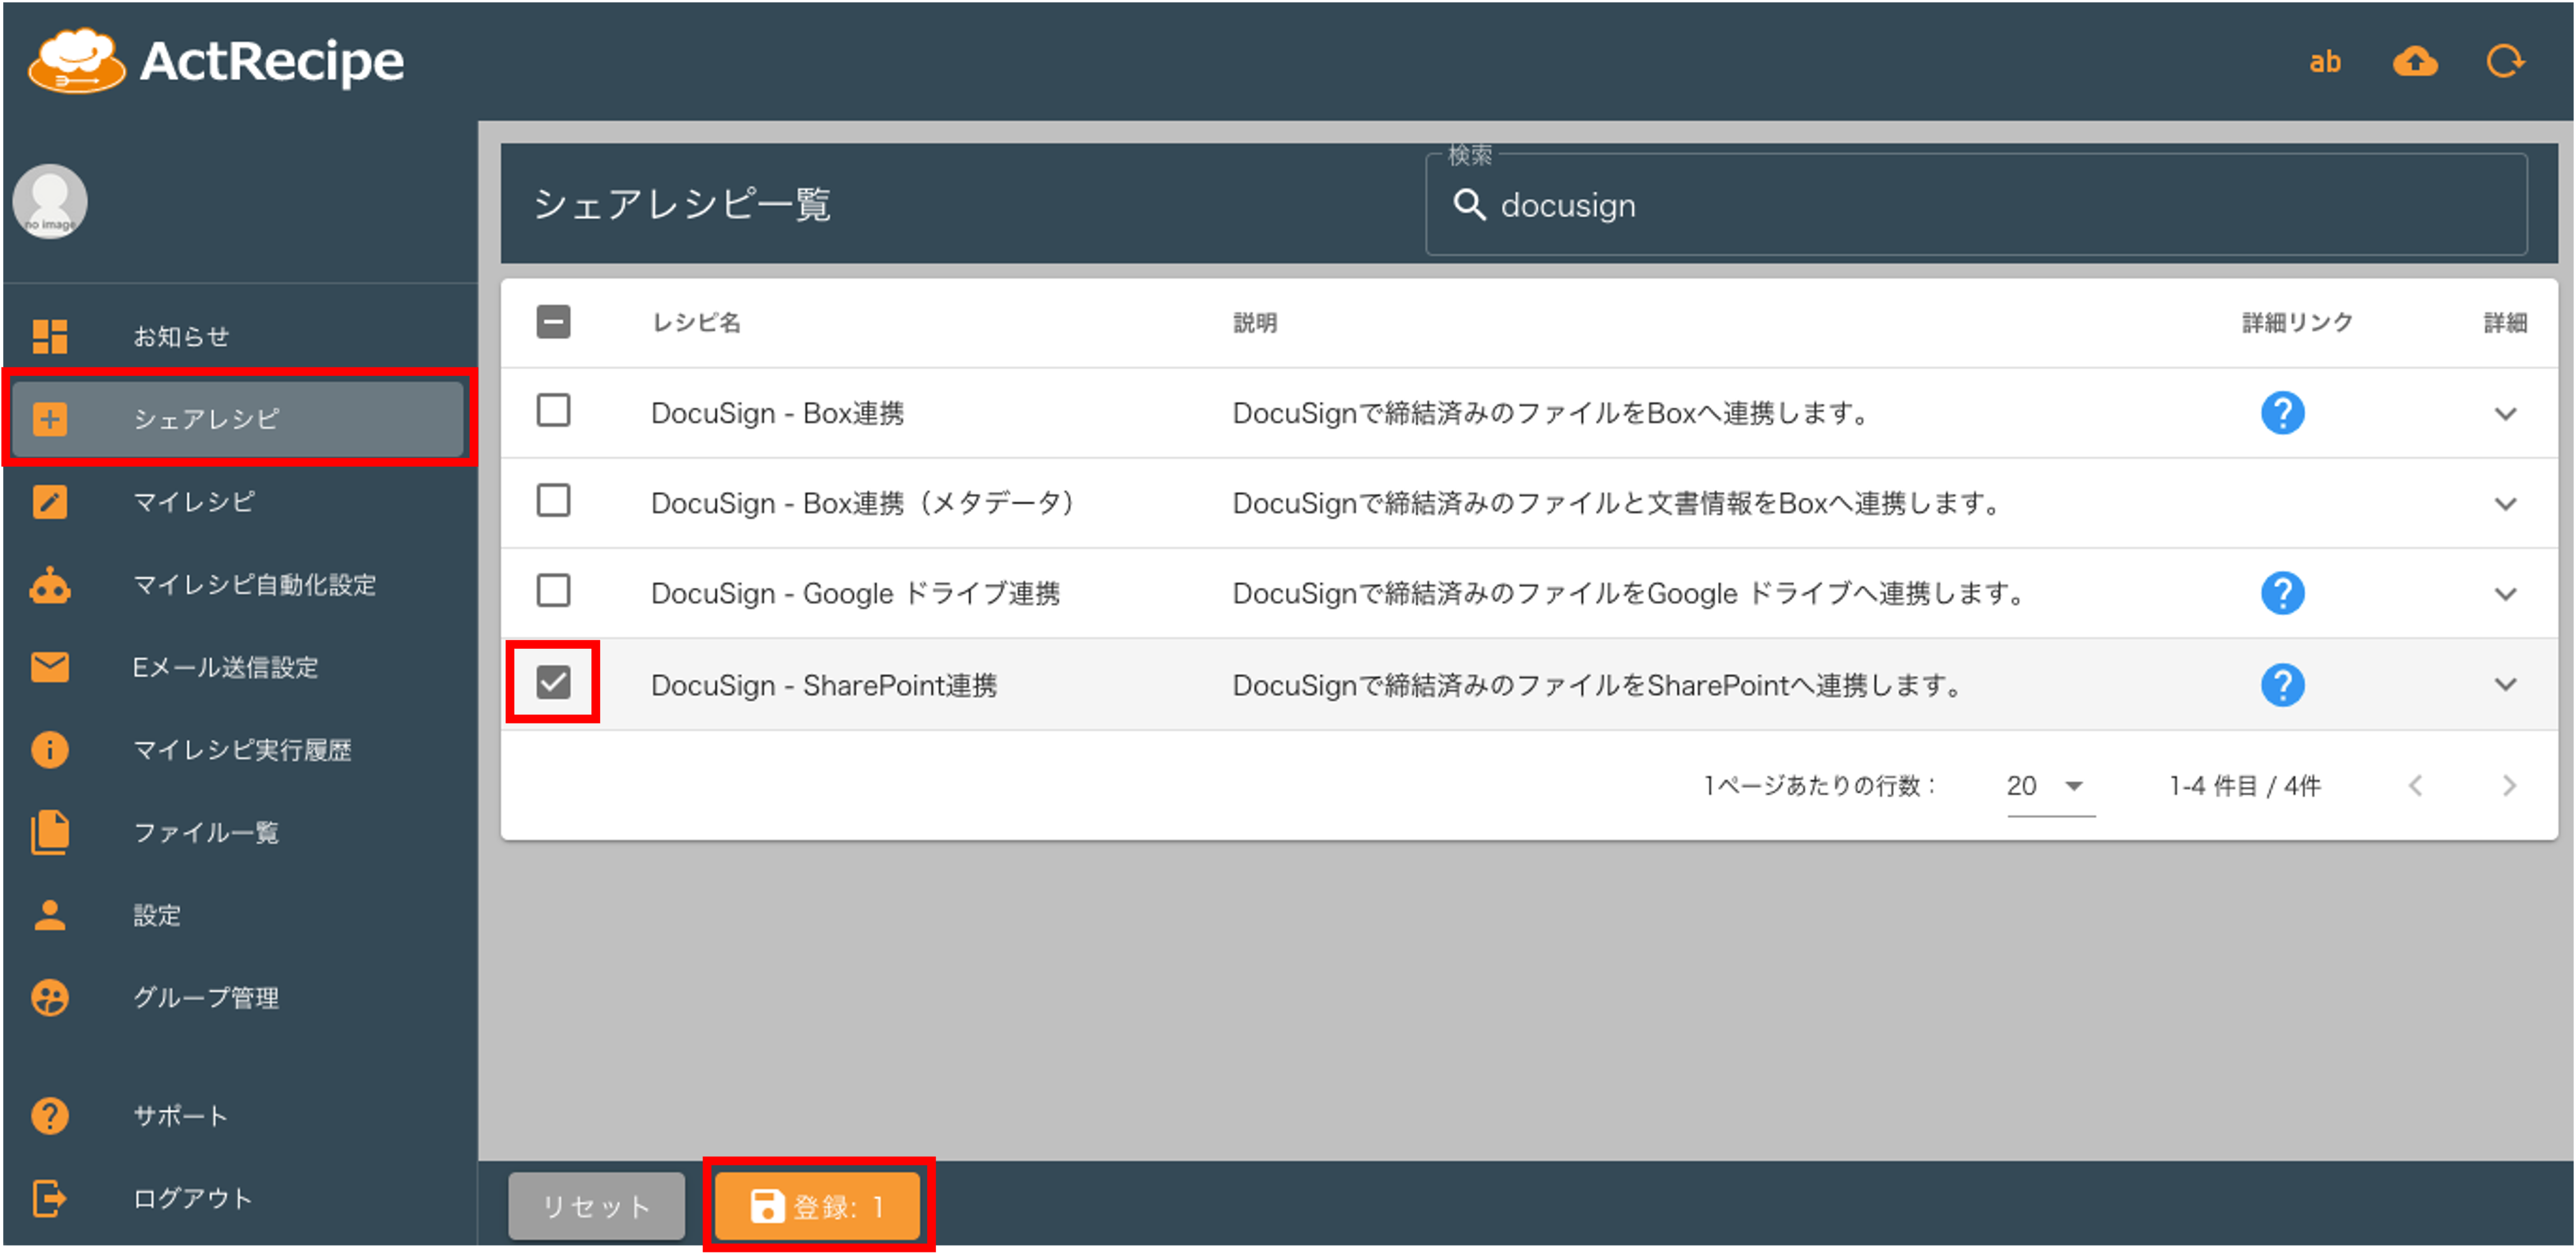Open マイレシピ実行履歴 menu item
This screenshot has width=2576, height=1253.
pyautogui.click(x=238, y=750)
